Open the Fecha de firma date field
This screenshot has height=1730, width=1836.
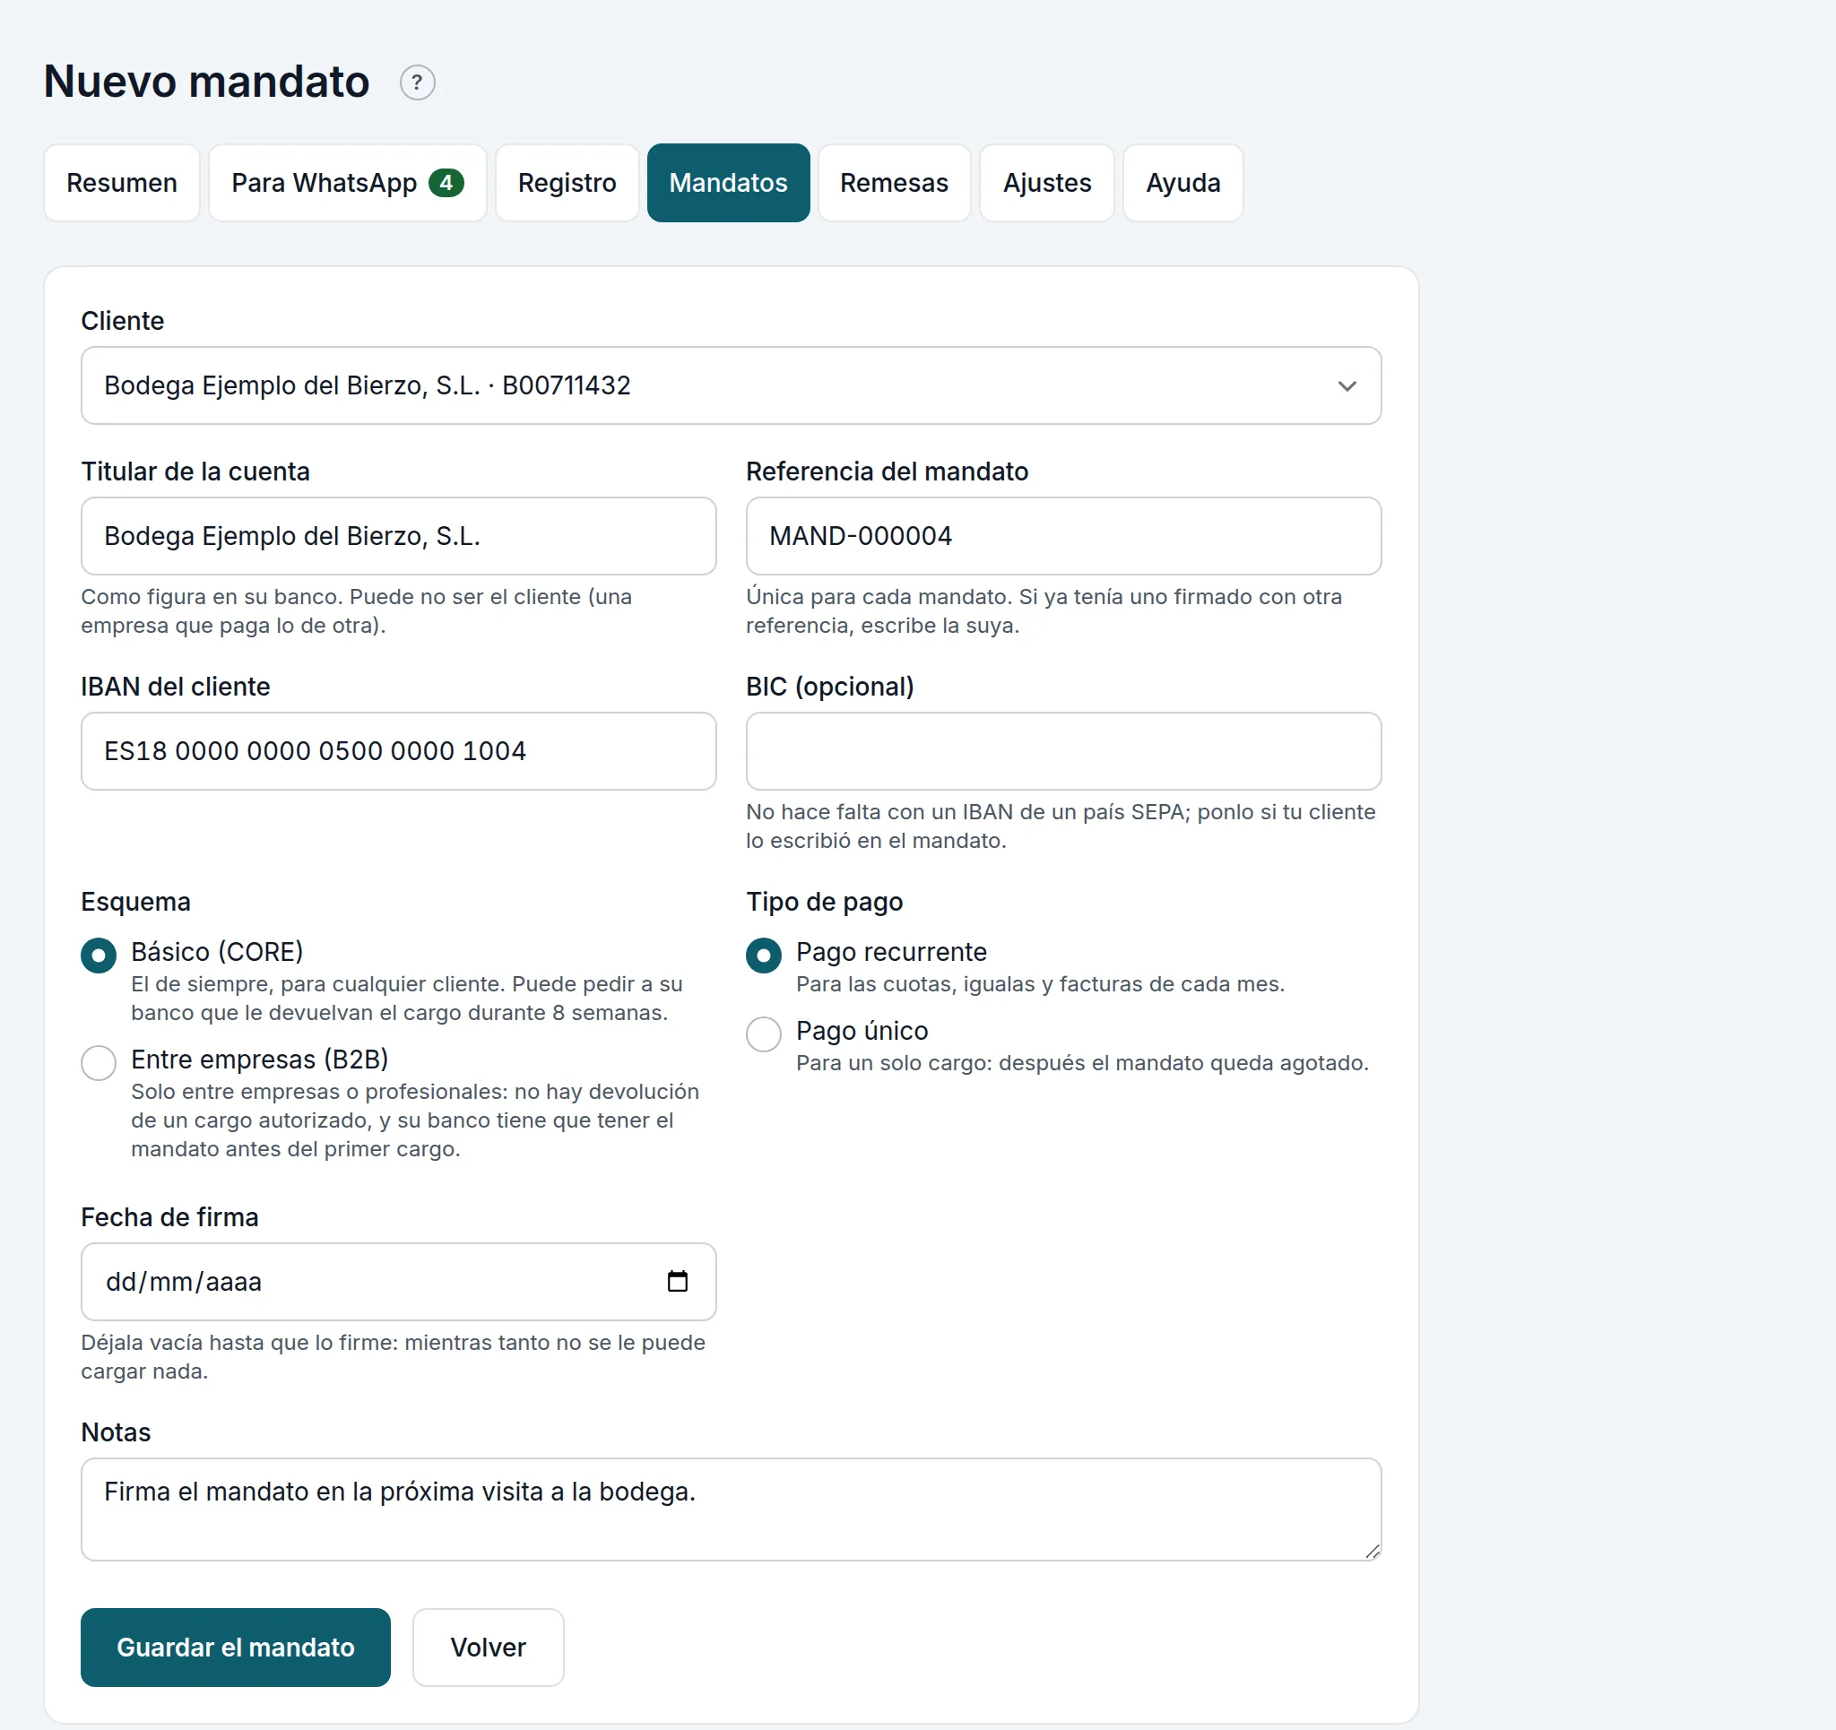398,1282
